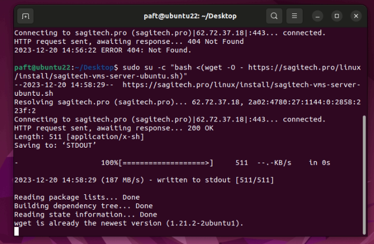Click the blinking cursor block at the bottom
Image resolution: width=374 pixels, height=244 pixels.
click(x=17, y=231)
